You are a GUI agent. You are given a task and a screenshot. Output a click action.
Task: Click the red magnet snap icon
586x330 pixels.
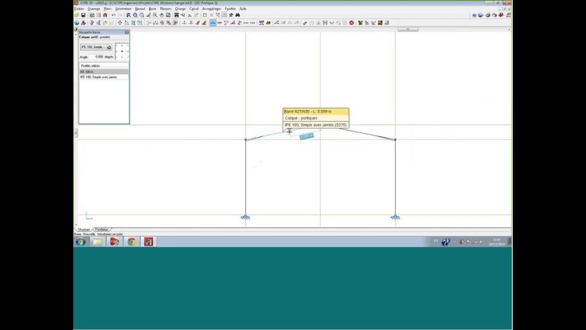pyautogui.click(x=105, y=15)
